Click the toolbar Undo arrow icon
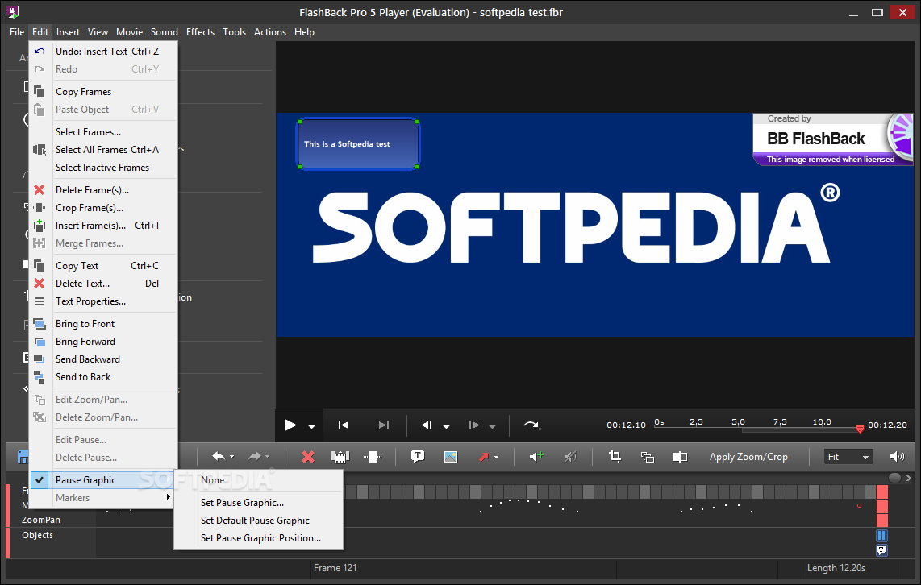 point(219,457)
